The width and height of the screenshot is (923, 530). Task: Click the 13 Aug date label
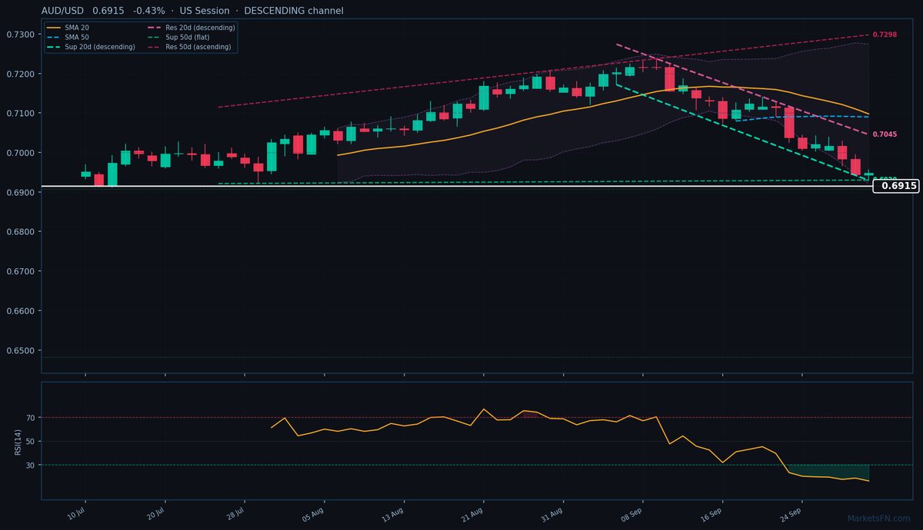[x=394, y=514]
